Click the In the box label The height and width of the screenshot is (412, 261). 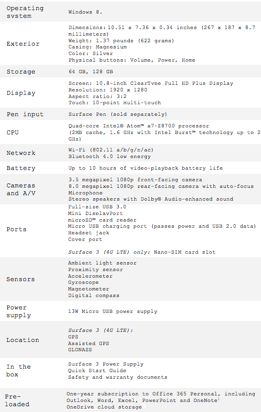pyautogui.click(x=19, y=371)
